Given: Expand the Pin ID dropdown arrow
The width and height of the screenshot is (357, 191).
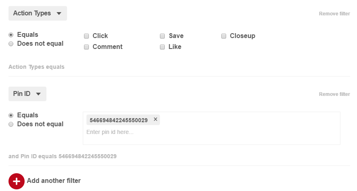Looking at the screenshot, I should pos(38,94).
